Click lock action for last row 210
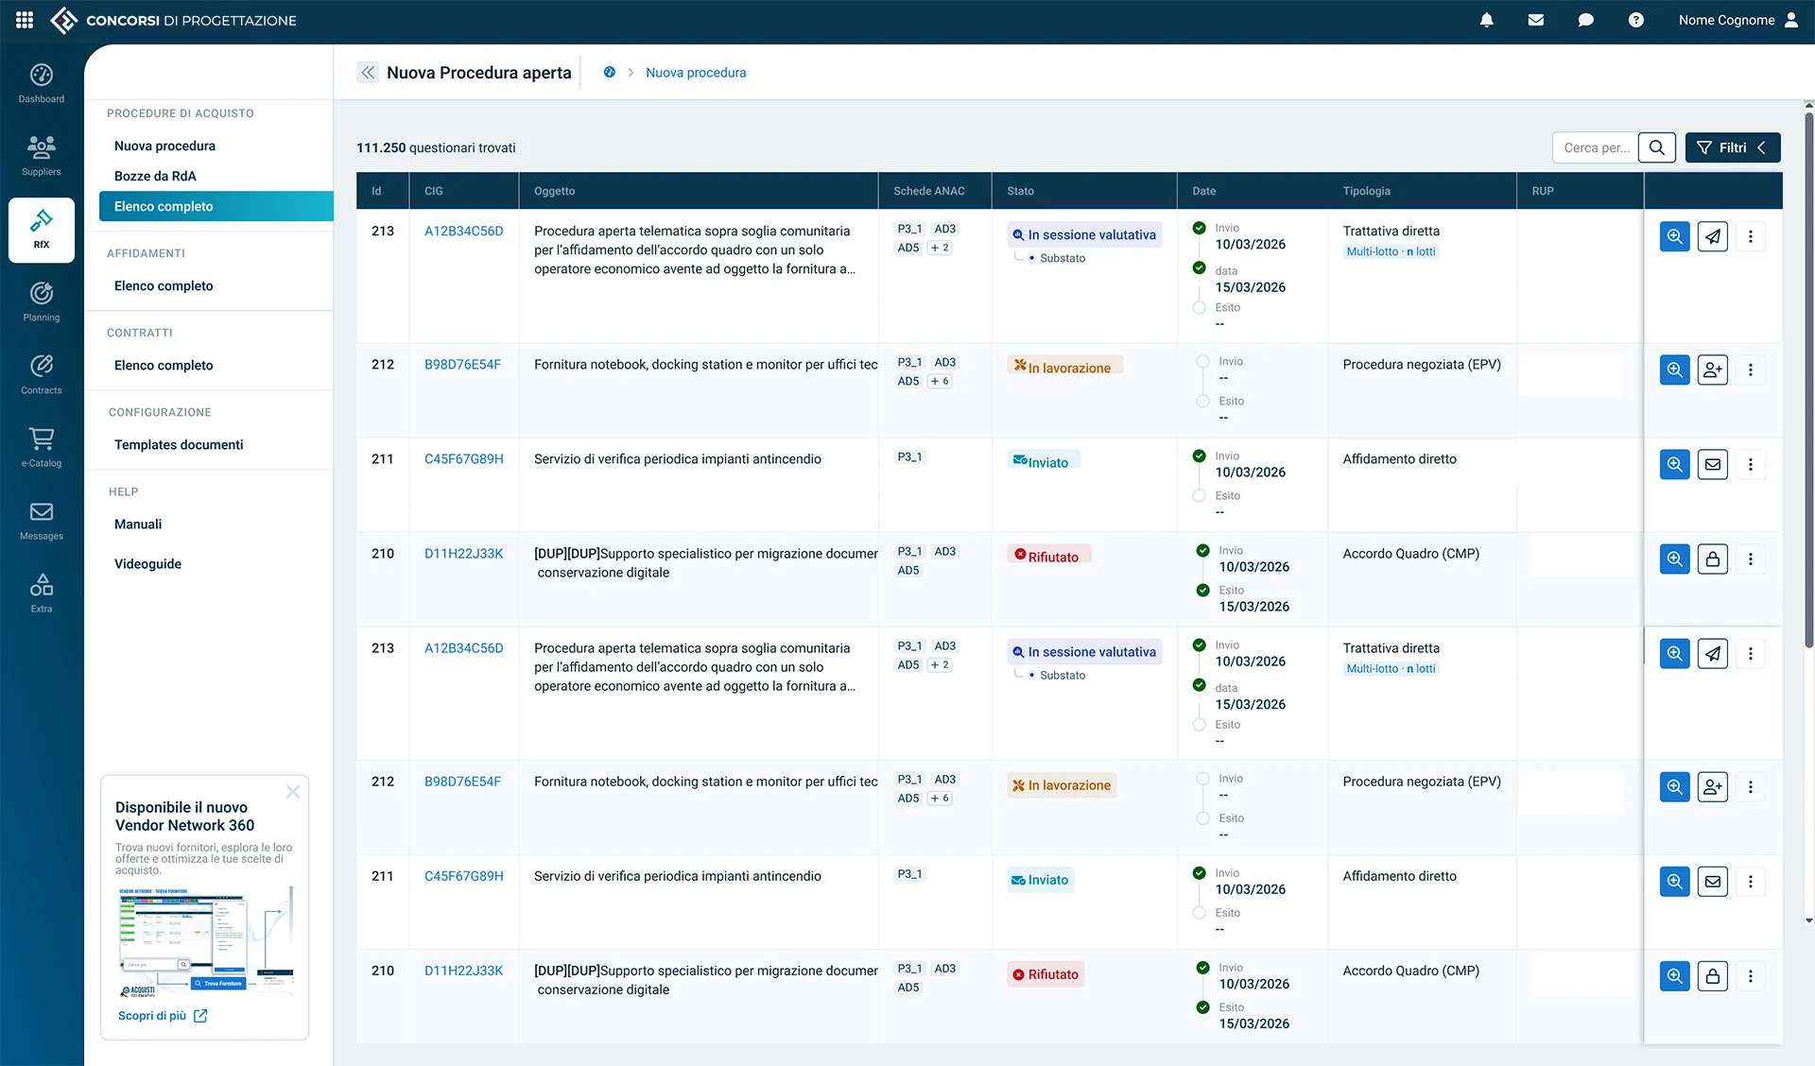The image size is (1815, 1066). (x=1712, y=975)
